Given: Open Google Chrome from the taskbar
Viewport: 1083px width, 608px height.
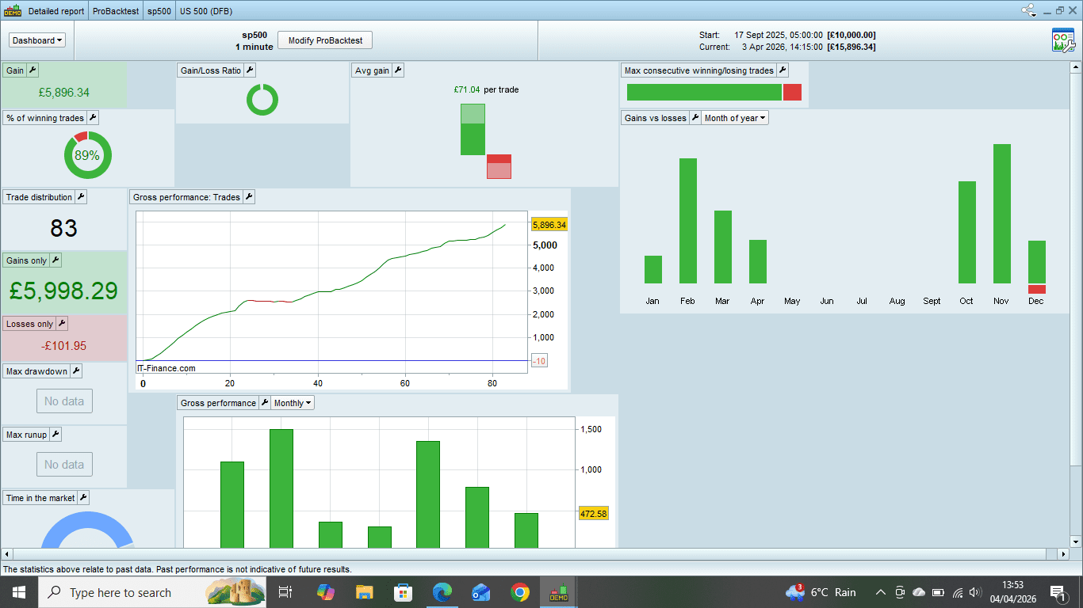Looking at the screenshot, I should pyautogui.click(x=519, y=592).
